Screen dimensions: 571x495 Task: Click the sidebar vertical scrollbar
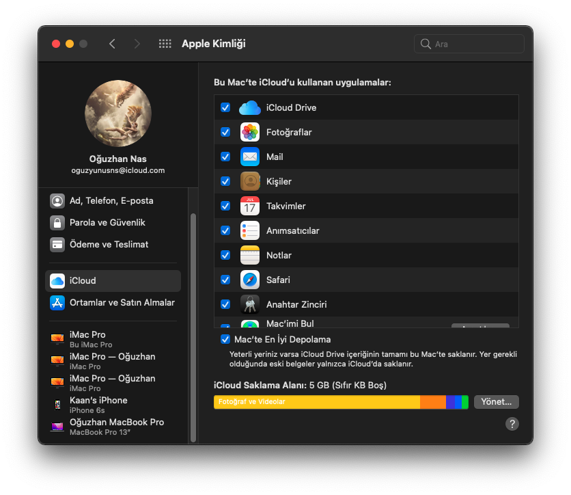pos(193,327)
